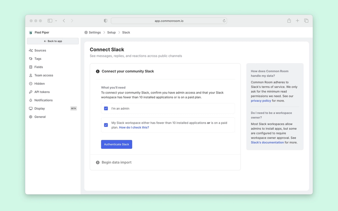The image size is (338, 211).
Task: Click the Pied Piper workspace name
Action: click(42, 32)
